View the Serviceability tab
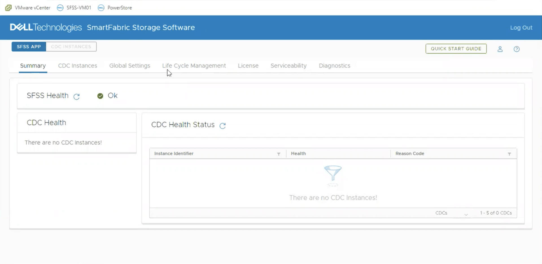Screen dimensions: 542x264 (x=289, y=66)
